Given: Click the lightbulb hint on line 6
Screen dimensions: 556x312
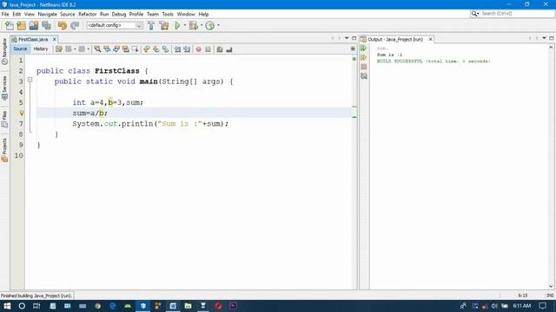Looking at the screenshot, I should [x=22, y=113].
